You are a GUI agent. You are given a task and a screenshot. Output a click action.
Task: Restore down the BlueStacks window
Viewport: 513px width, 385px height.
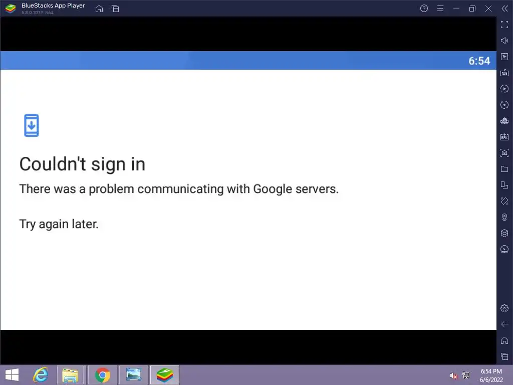coord(472,9)
